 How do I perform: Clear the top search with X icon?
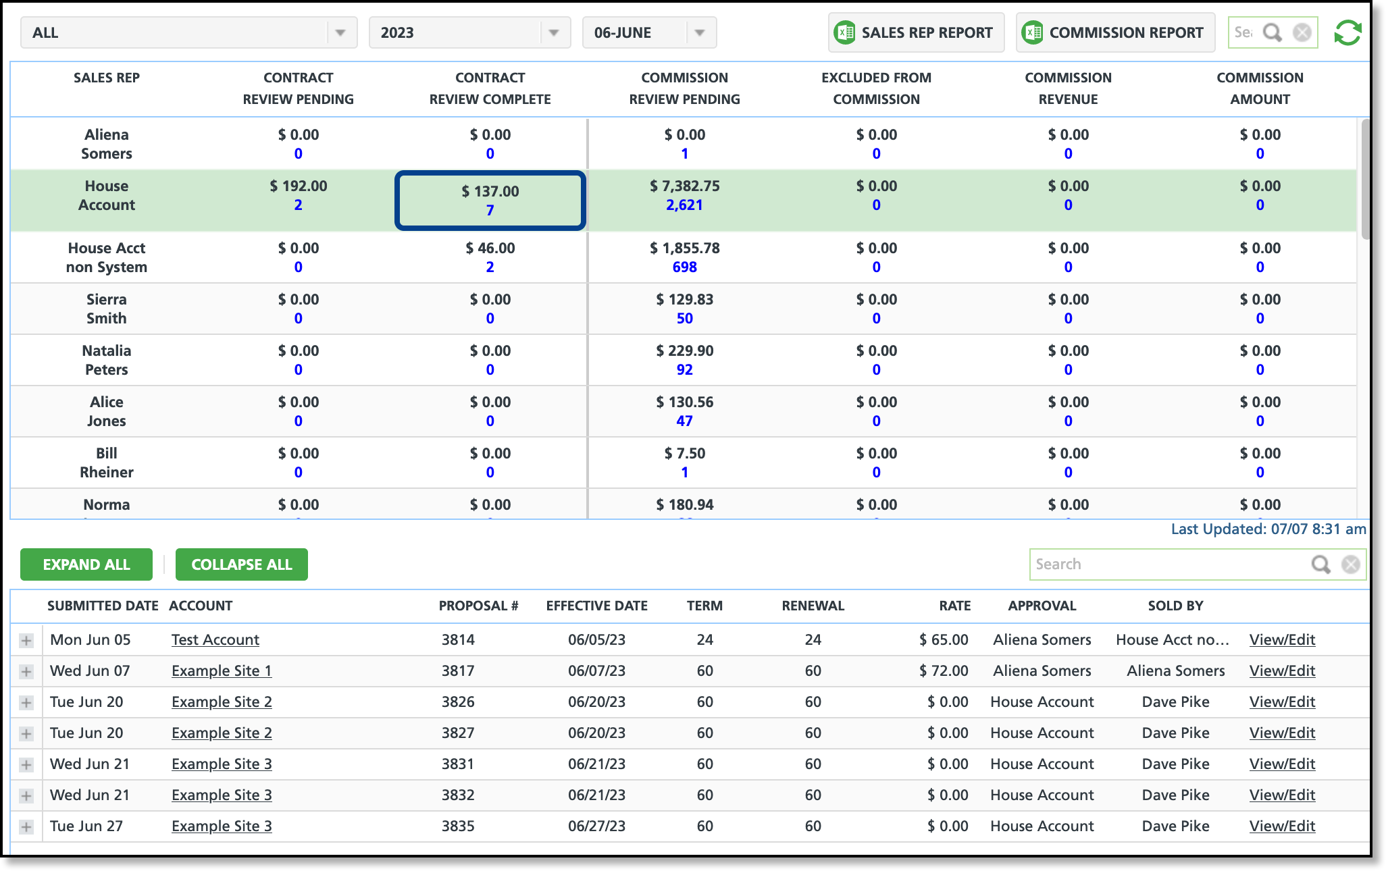[1302, 32]
